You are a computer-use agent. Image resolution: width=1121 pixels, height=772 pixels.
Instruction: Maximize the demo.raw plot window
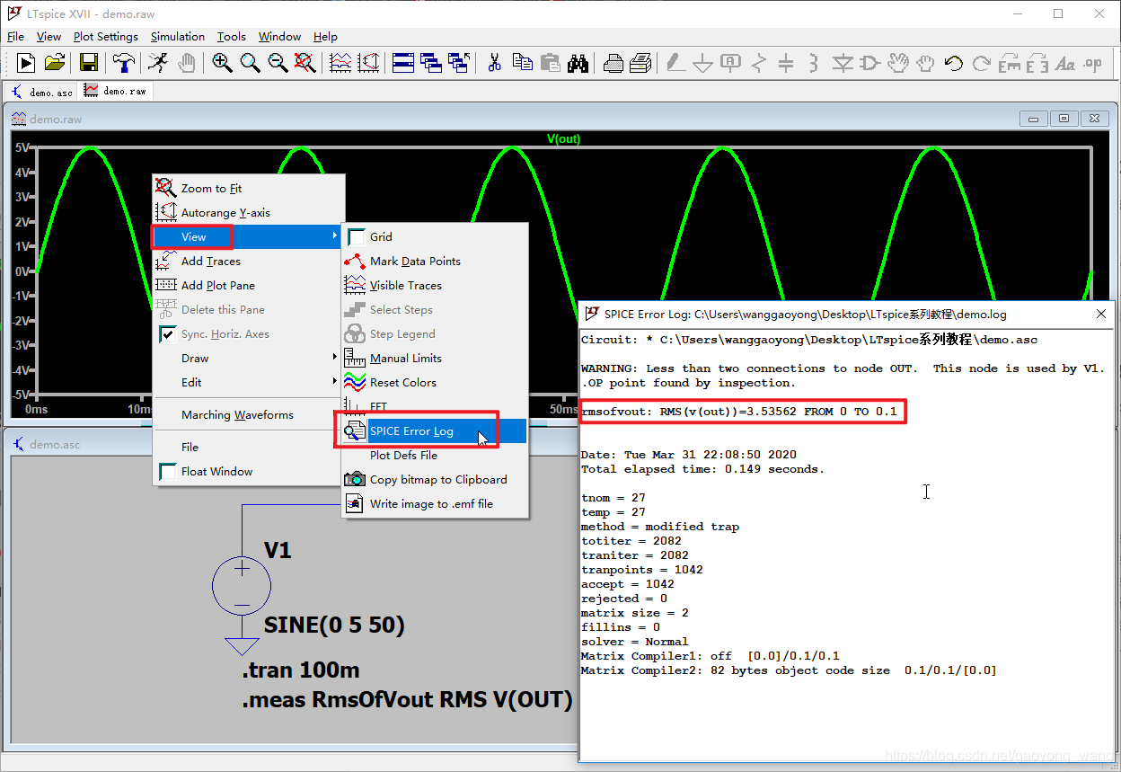tap(1064, 119)
